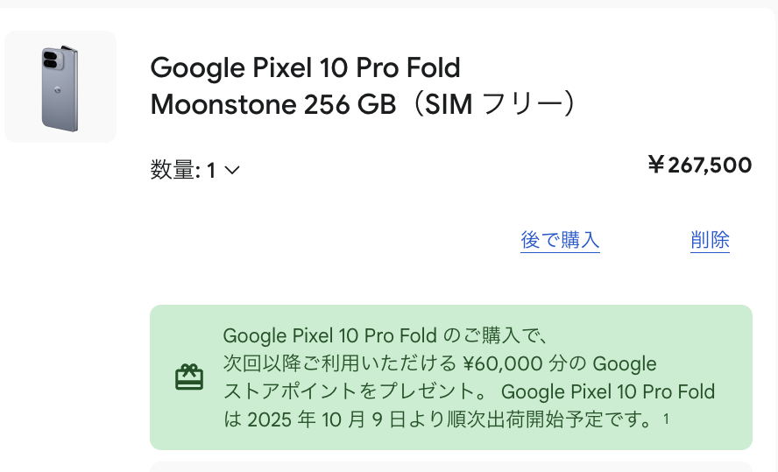Click the quantity value 1

click(x=211, y=171)
